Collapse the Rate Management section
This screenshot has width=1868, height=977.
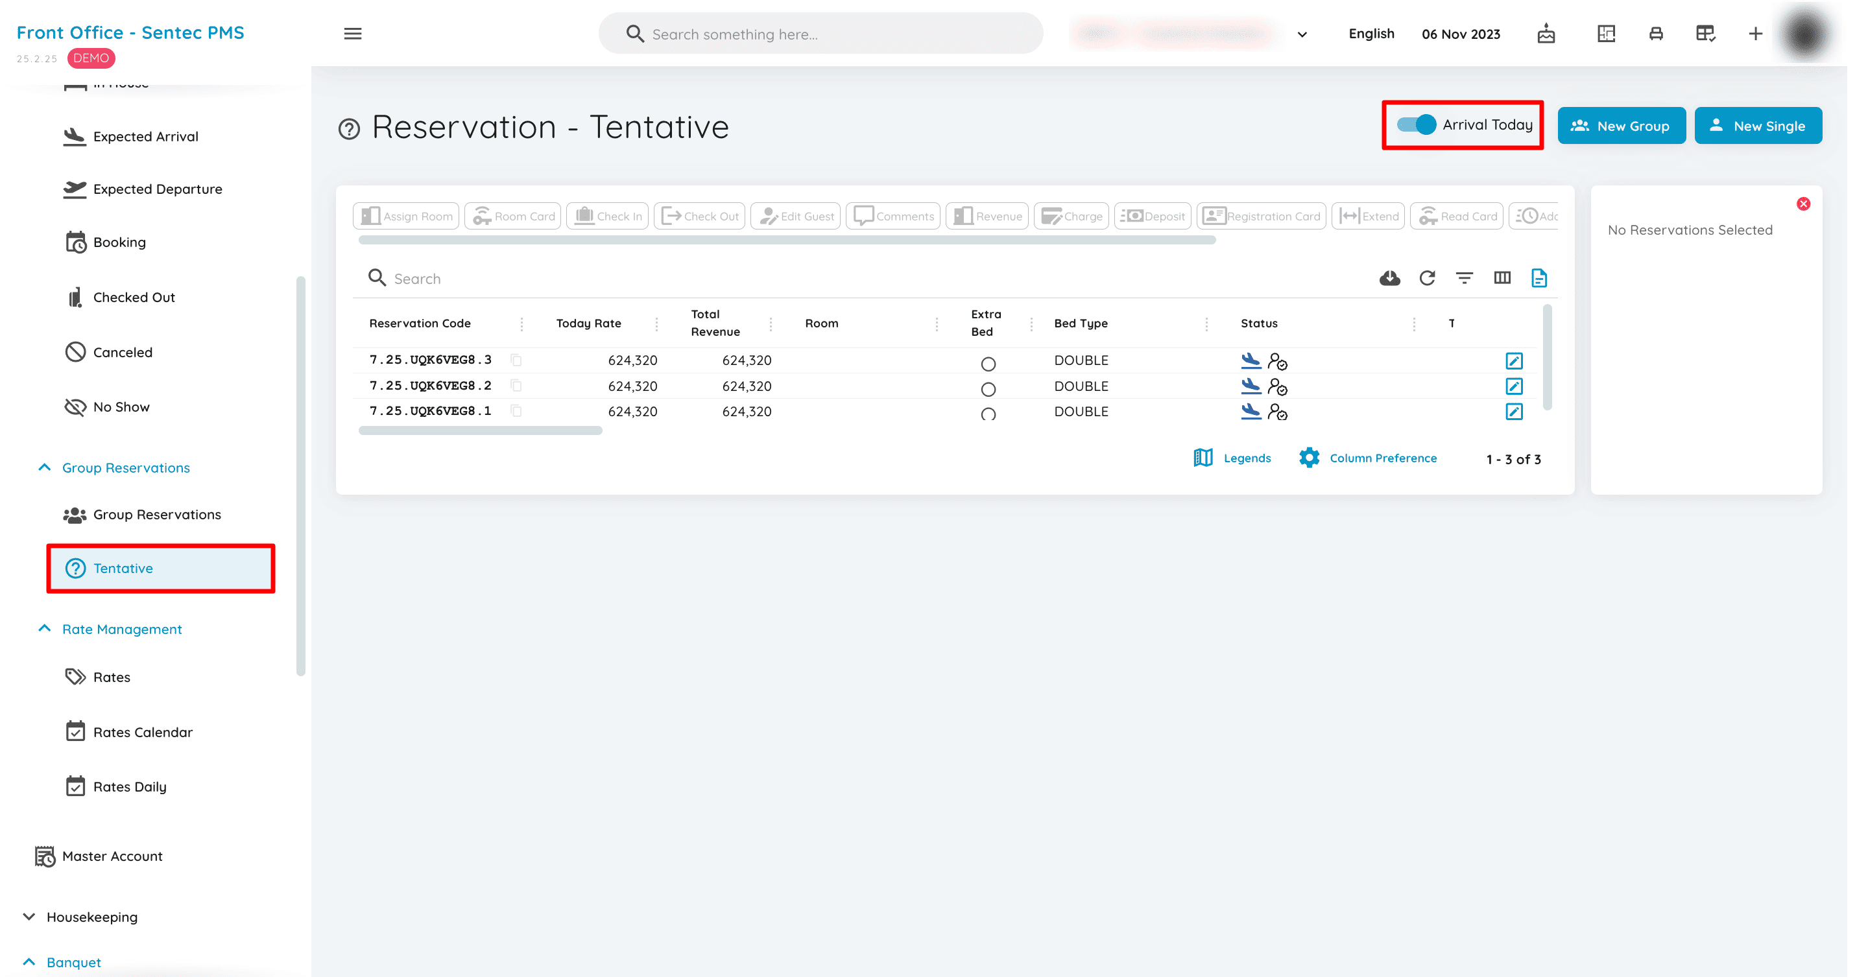44,628
